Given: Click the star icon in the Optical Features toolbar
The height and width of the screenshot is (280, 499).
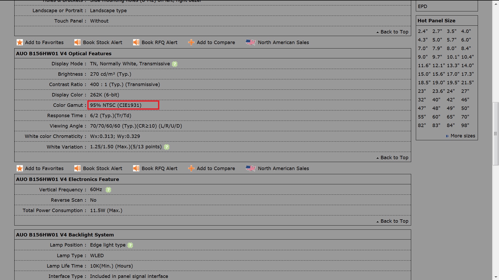Looking at the screenshot, I should (x=20, y=42).
